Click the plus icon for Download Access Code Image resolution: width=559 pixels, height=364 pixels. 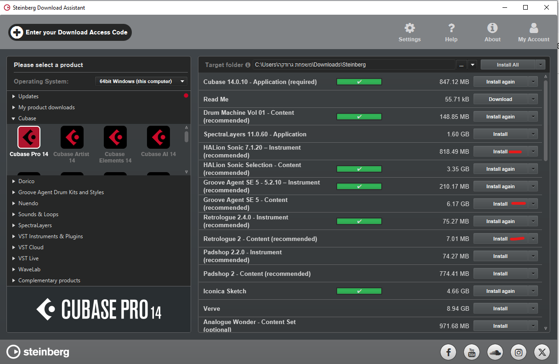coord(17,32)
